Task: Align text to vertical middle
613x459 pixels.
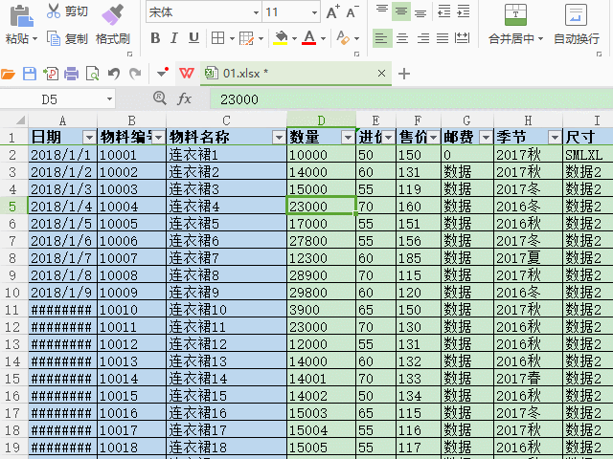Action: pos(401,11)
